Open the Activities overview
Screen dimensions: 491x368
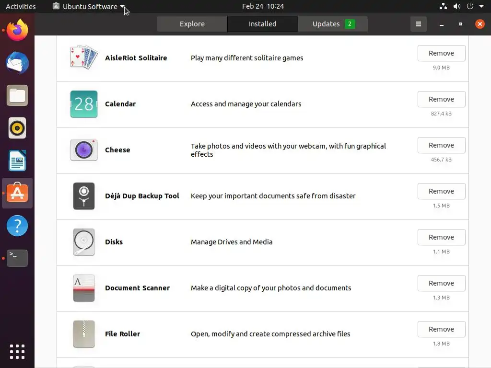[x=21, y=7]
